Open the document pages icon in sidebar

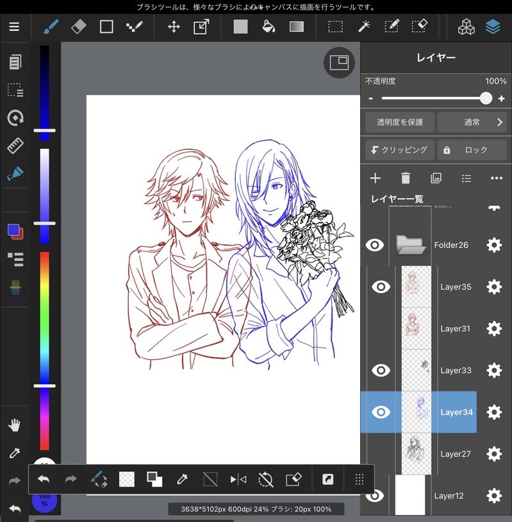pyautogui.click(x=15, y=62)
